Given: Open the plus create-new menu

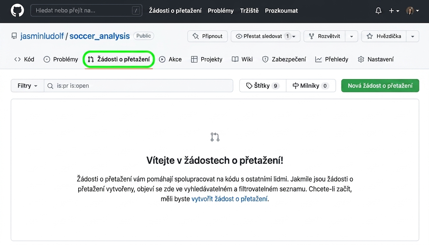Looking at the screenshot, I should (x=394, y=11).
